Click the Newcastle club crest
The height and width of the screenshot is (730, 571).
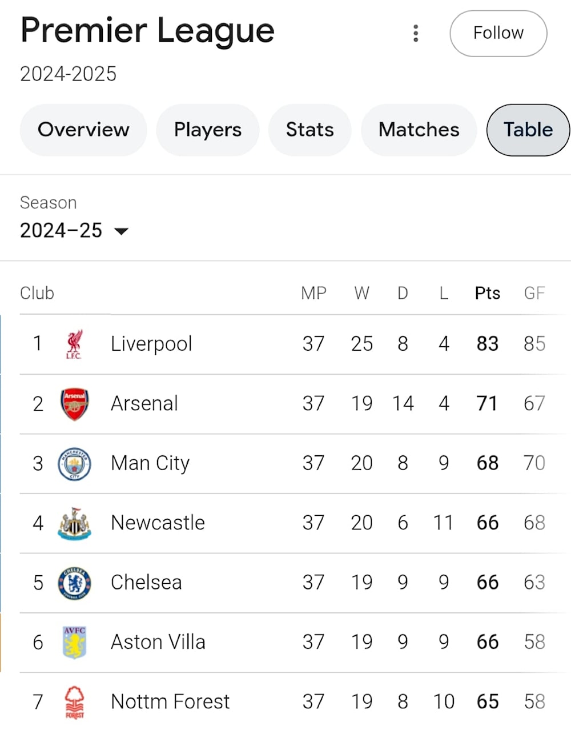click(x=74, y=523)
